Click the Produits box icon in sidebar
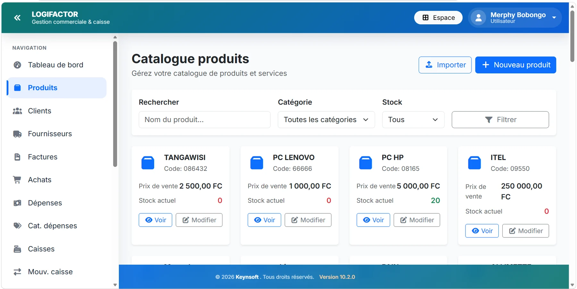The width and height of the screenshot is (577, 289). [x=17, y=88]
